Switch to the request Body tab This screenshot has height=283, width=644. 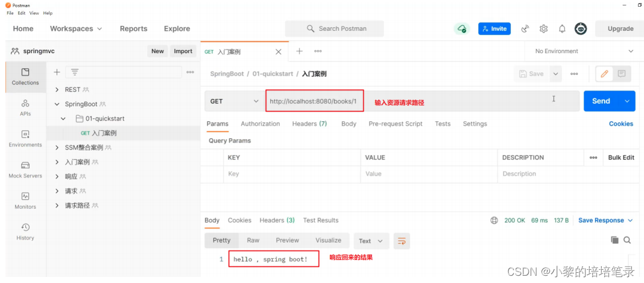(x=349, y=124)
